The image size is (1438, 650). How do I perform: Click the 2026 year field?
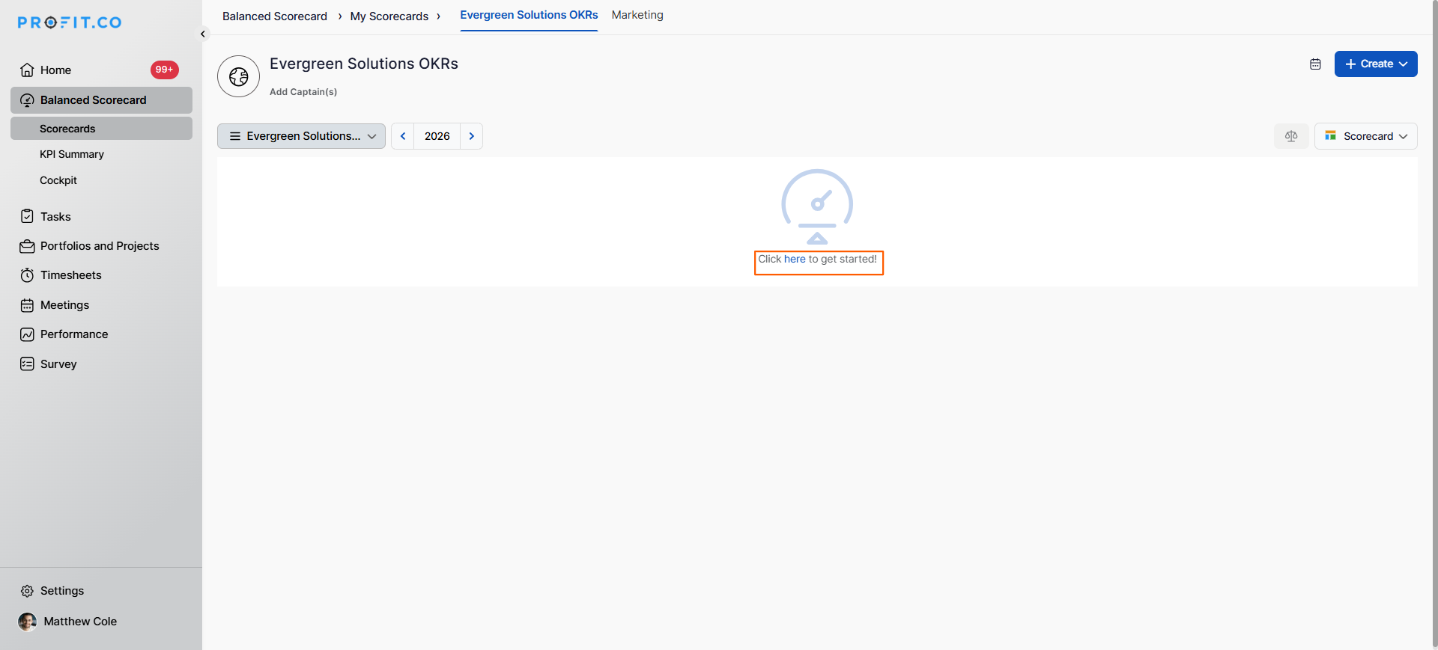tap(437, 136)
